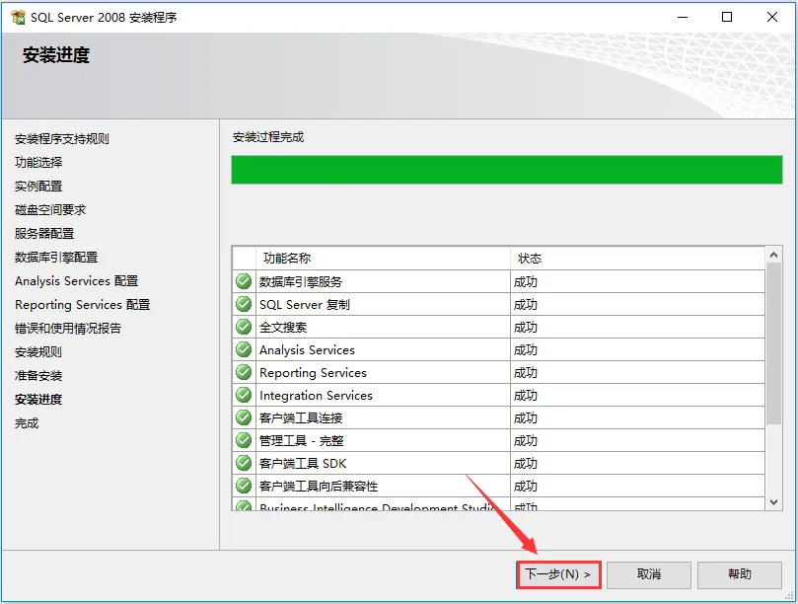Click success icon next to SQL Server 复制
Viewport: 798px width, 604px height.
[244, 304]
